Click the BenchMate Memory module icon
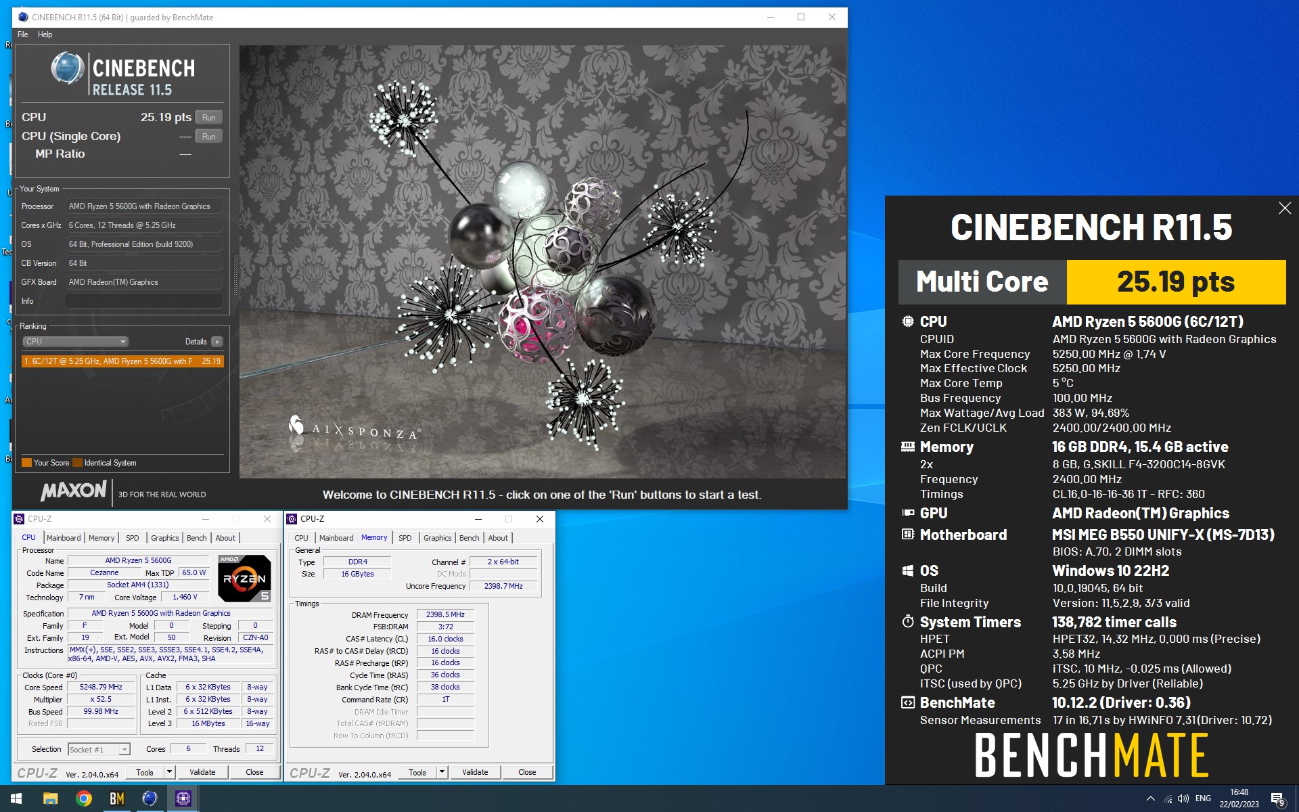 pyautogui.click(x=908, y=447)
